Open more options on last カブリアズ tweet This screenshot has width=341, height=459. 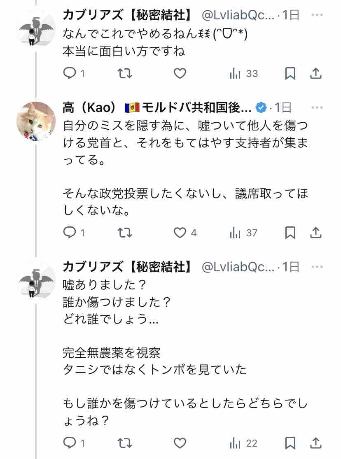(x=317, y=267)
